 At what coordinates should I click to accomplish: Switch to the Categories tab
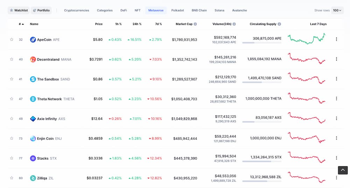[x=105, y=10]
